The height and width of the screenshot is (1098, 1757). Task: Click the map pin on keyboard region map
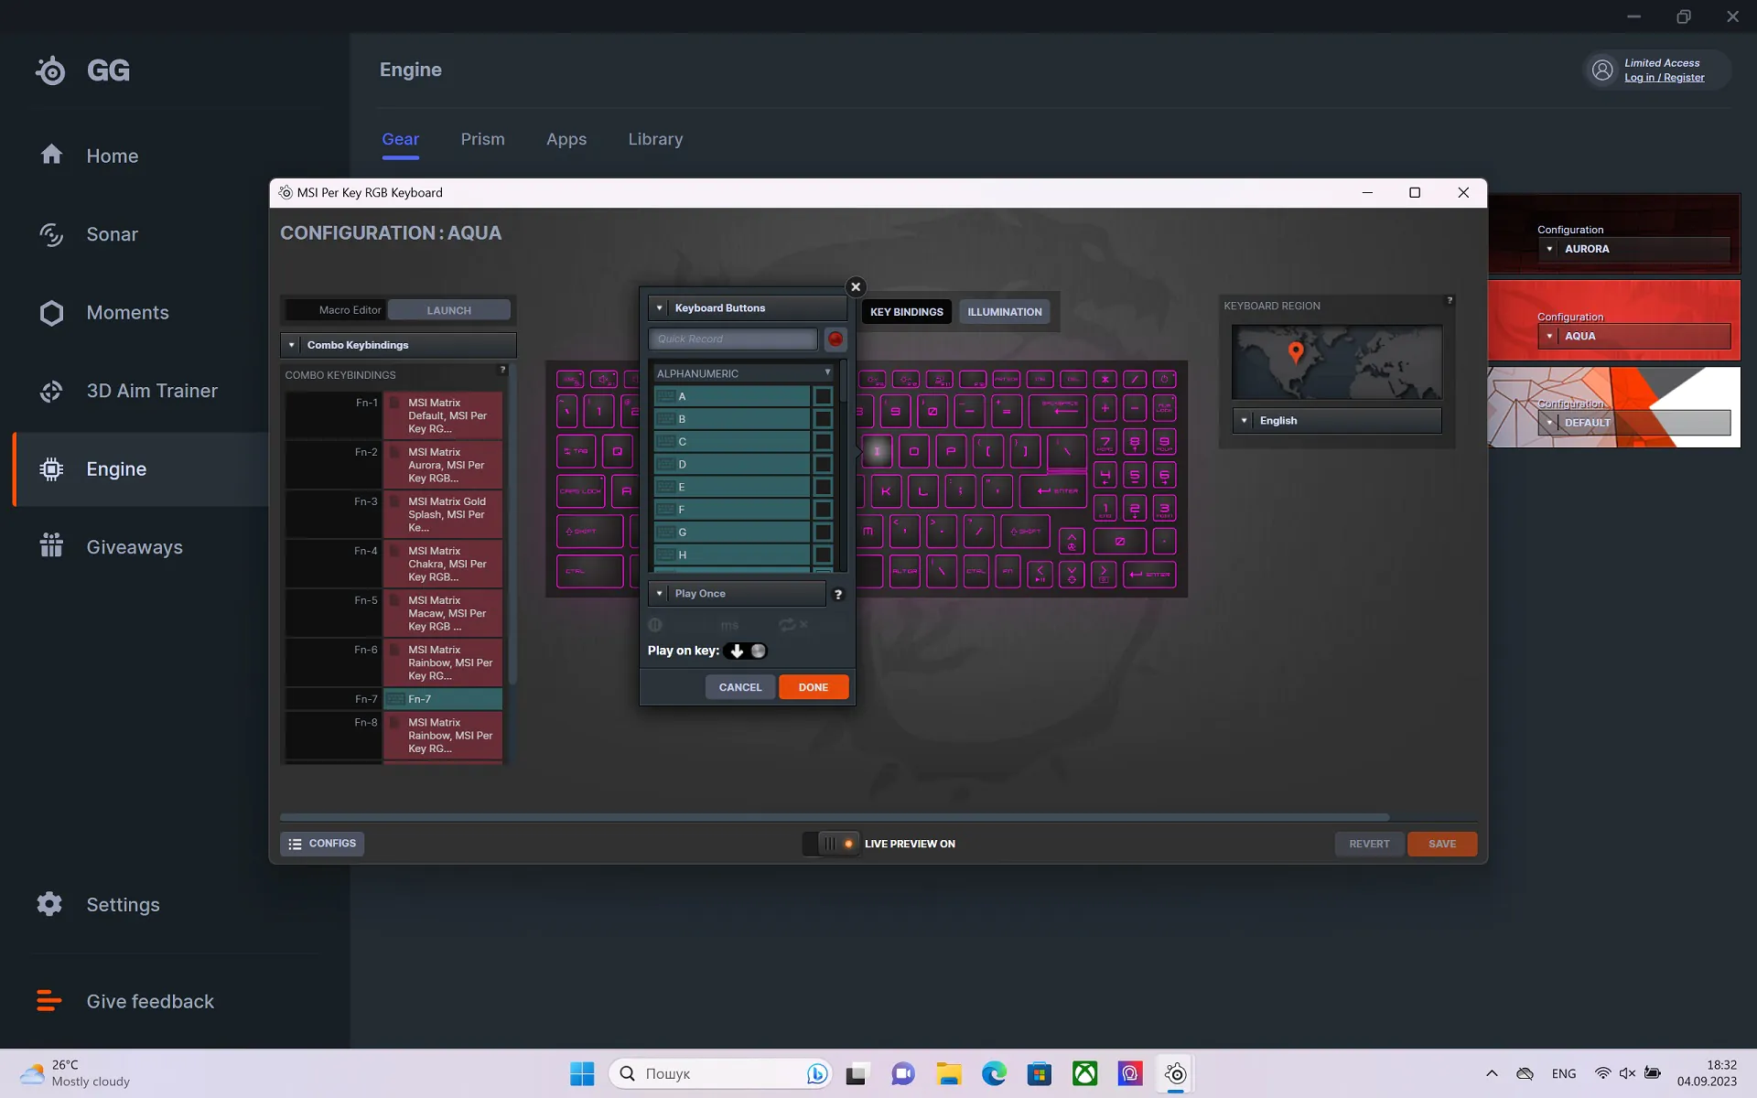[x=1296, y=351]
